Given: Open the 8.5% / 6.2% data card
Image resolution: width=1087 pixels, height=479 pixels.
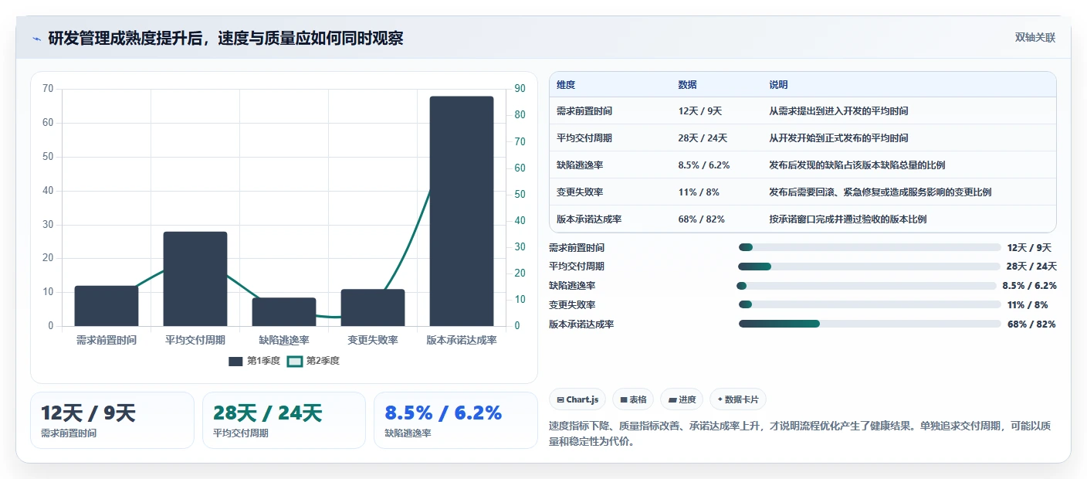Looking at the screenshot, I should point(455,420).
